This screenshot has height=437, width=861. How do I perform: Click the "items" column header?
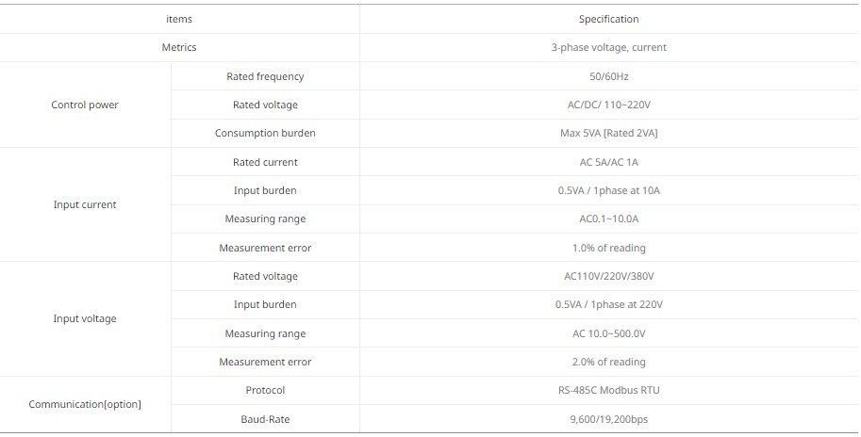coord(179,19)
